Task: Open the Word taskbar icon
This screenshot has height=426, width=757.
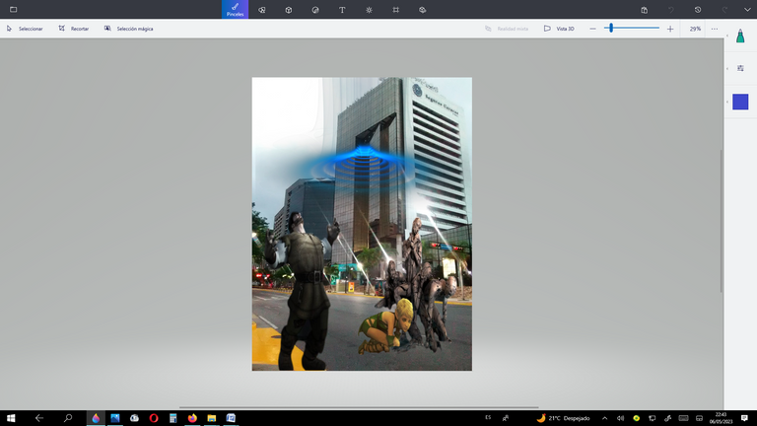Action: 231,418
